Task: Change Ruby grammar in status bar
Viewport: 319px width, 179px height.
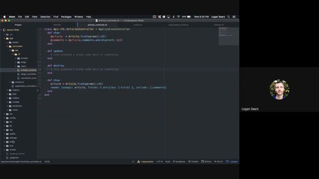Action: pos(168,162)
